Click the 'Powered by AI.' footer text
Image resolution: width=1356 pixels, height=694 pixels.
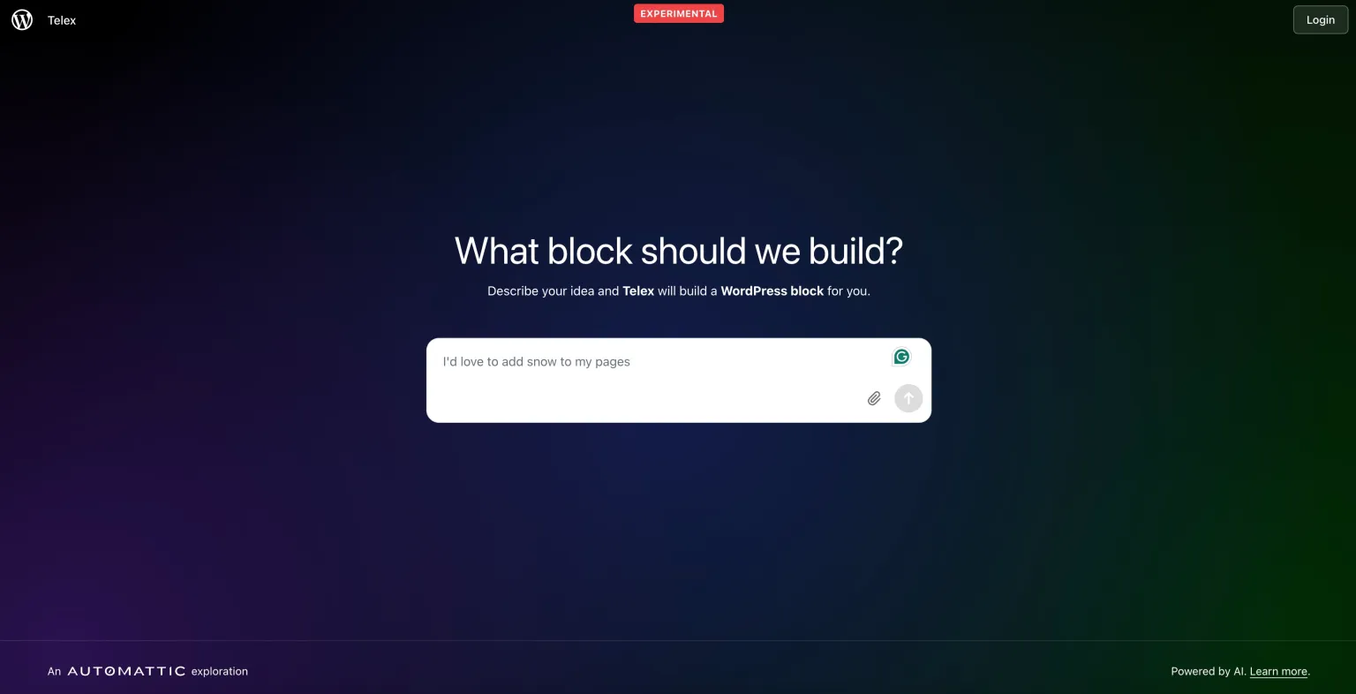(x=1209, y=671)
